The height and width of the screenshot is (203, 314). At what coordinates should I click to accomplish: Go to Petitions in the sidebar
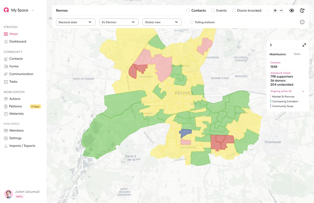pyautogui.click(x=15, y=106)
